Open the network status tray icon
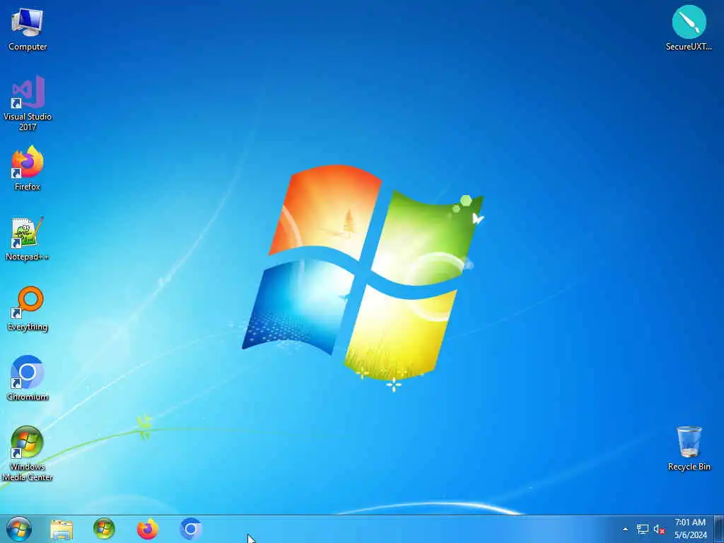Viewport: 724px width, 543px height. pyautogui.click(x=642, y=529)
